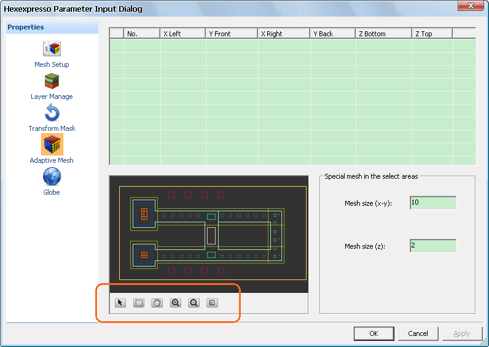The image size is (489, 347).
Task: Click the magnifier next to the hand tool
Action: [176, 303]
